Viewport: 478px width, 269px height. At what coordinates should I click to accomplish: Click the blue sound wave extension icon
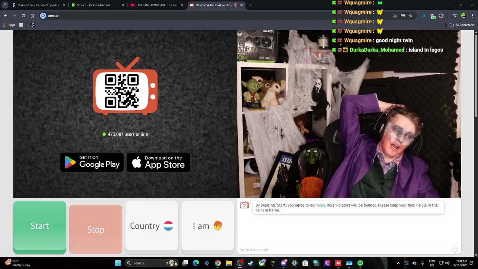coord(423,16)
